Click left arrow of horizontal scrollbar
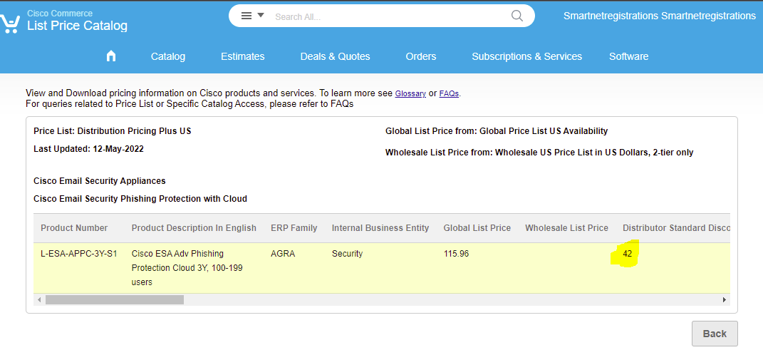The height and width of the screenshot is (350, 763). (39, 300)
